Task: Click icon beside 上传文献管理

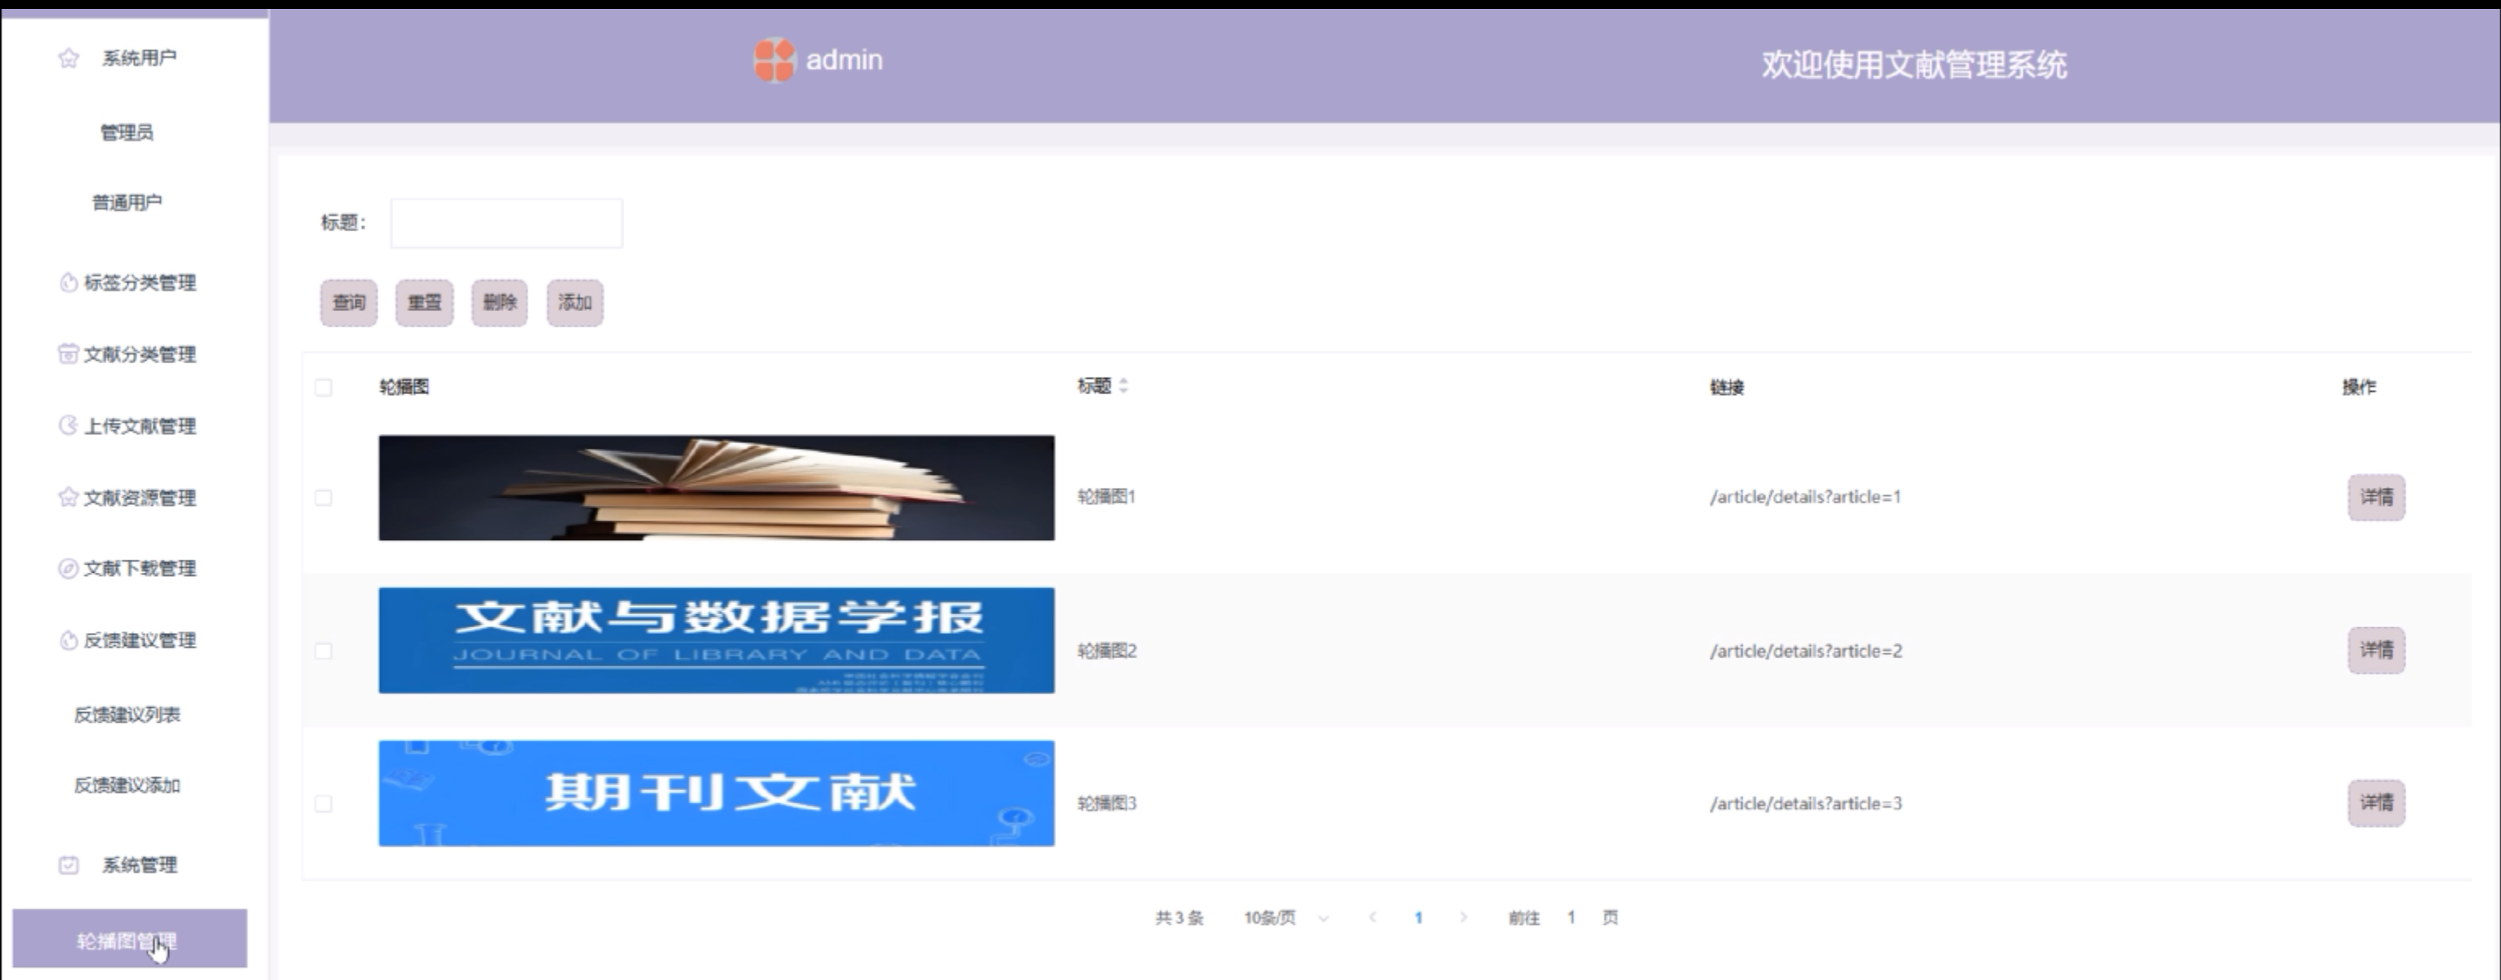Action: click(x=68, y=425)
